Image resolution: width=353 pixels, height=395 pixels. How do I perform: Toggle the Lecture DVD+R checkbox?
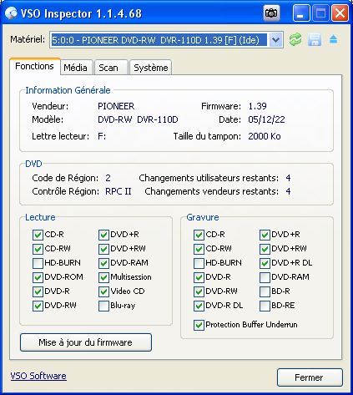pyautogui.click(x=103, y=235)
